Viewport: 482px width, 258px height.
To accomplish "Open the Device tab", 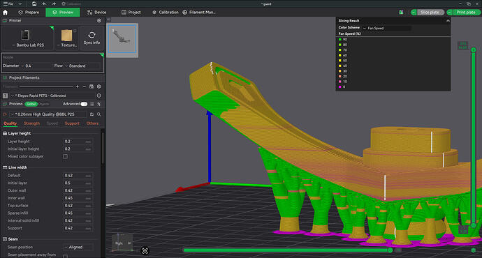I will click(x=96, y=13).
